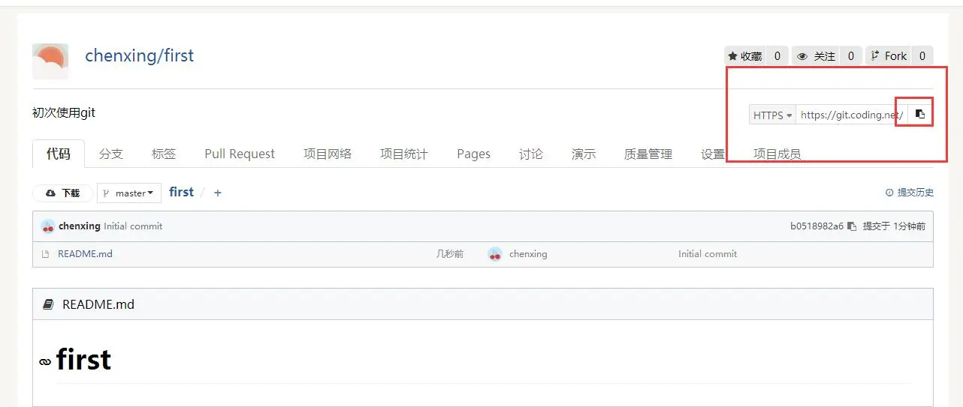The height and width of the screenshot is (407, 963).
Task: Open commit hash b0518982a6
Action: click(x=817, y=226)
